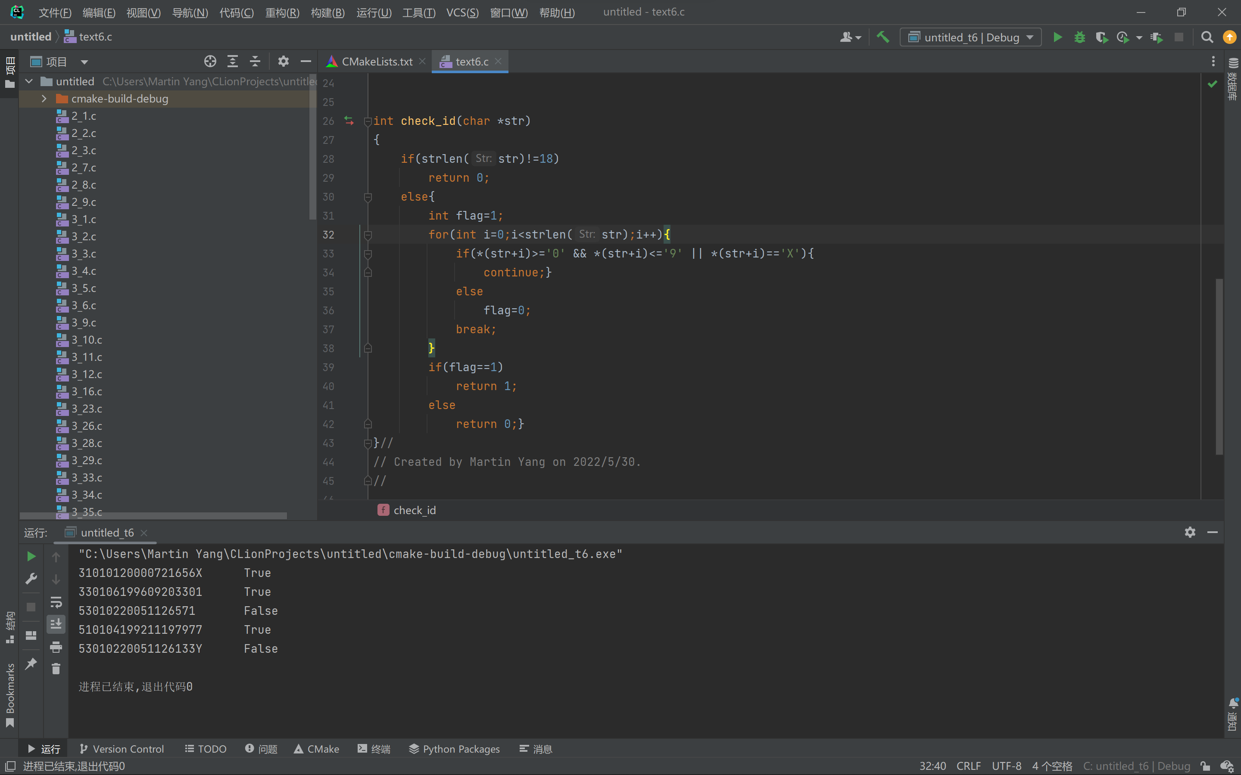Click the Build hammer icon
This screenshot has width=1241, height=775.
[x=882, y=37]
